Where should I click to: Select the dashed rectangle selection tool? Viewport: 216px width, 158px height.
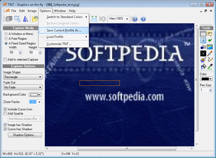pos(203,34)
